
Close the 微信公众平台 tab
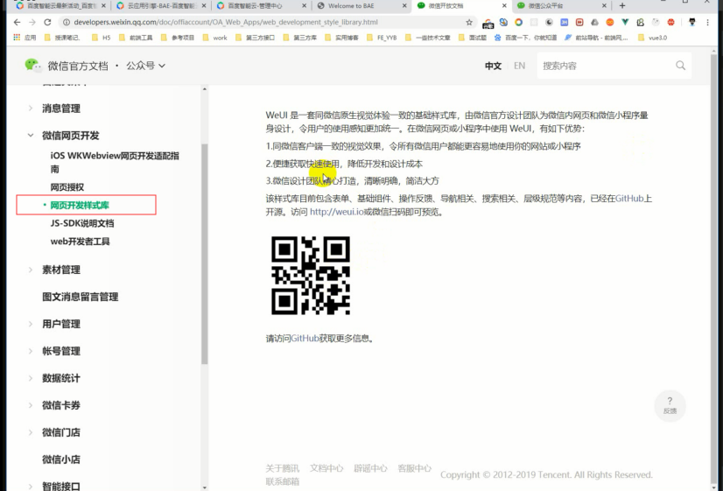(604, 5)
